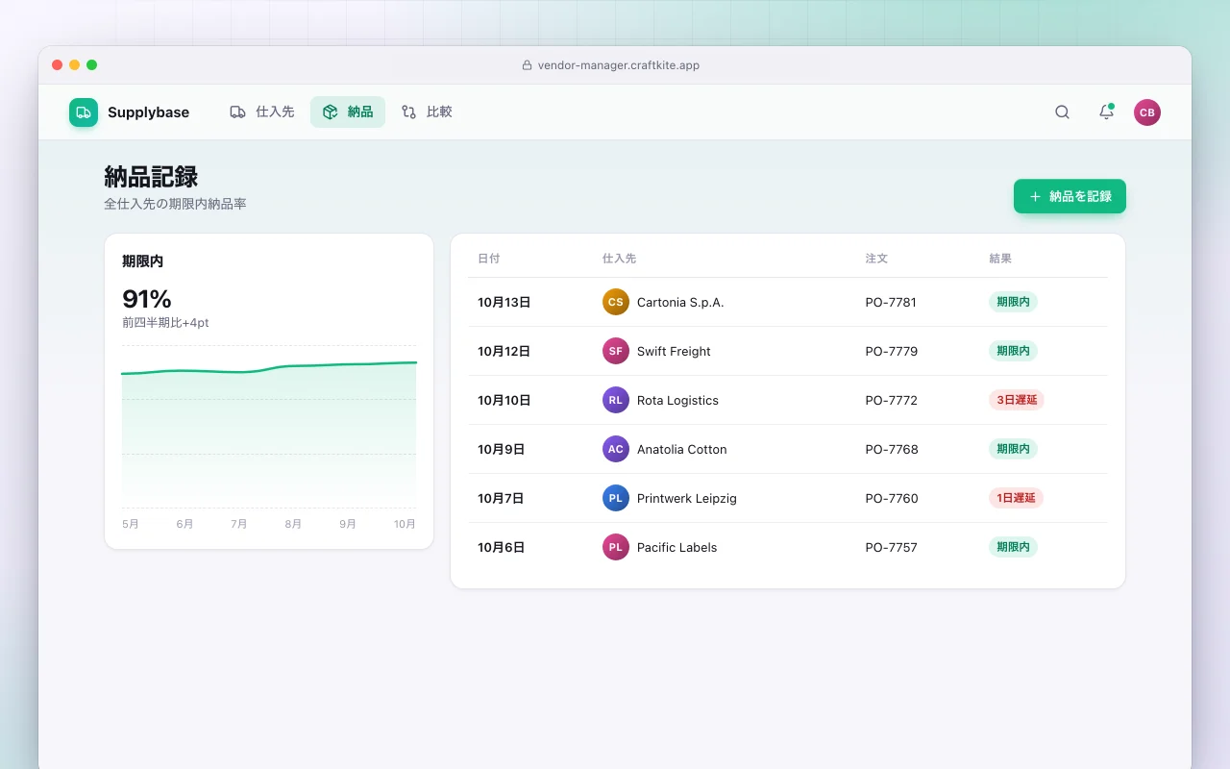
Task: Click the Printwerk Leipzig PL avatar
Action: click(616, 498)
